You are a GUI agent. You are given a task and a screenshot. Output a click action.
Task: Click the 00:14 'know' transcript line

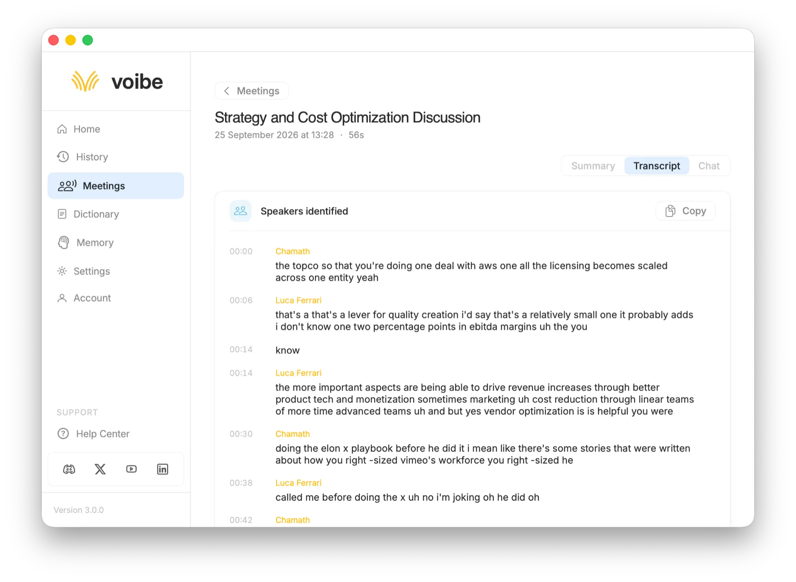(287, 350)
